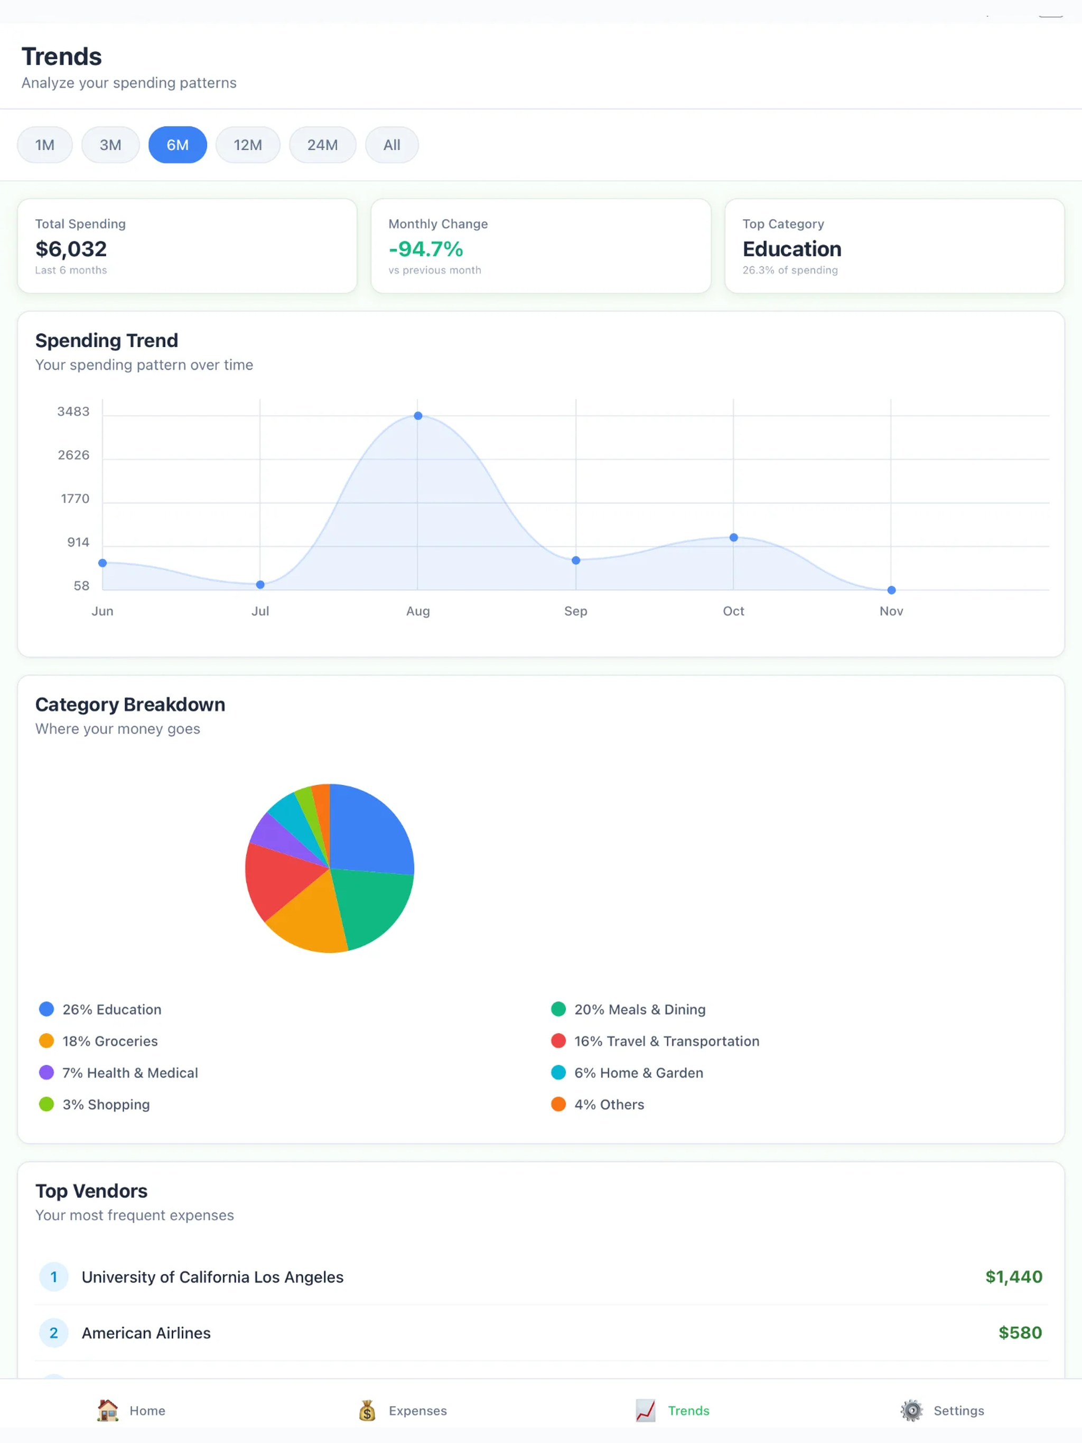Click the Oct data point on chart
Viewport: 1082px width, 1443px height.
click(x=733, y=538)
